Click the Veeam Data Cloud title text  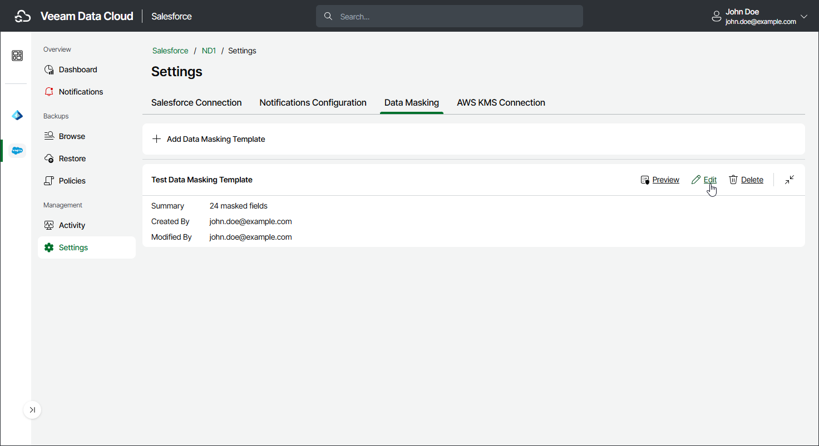point(87,16)
